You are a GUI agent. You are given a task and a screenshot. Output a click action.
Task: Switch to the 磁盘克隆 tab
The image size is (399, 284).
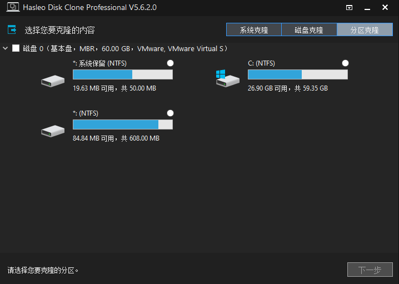[x=309, y=30]
